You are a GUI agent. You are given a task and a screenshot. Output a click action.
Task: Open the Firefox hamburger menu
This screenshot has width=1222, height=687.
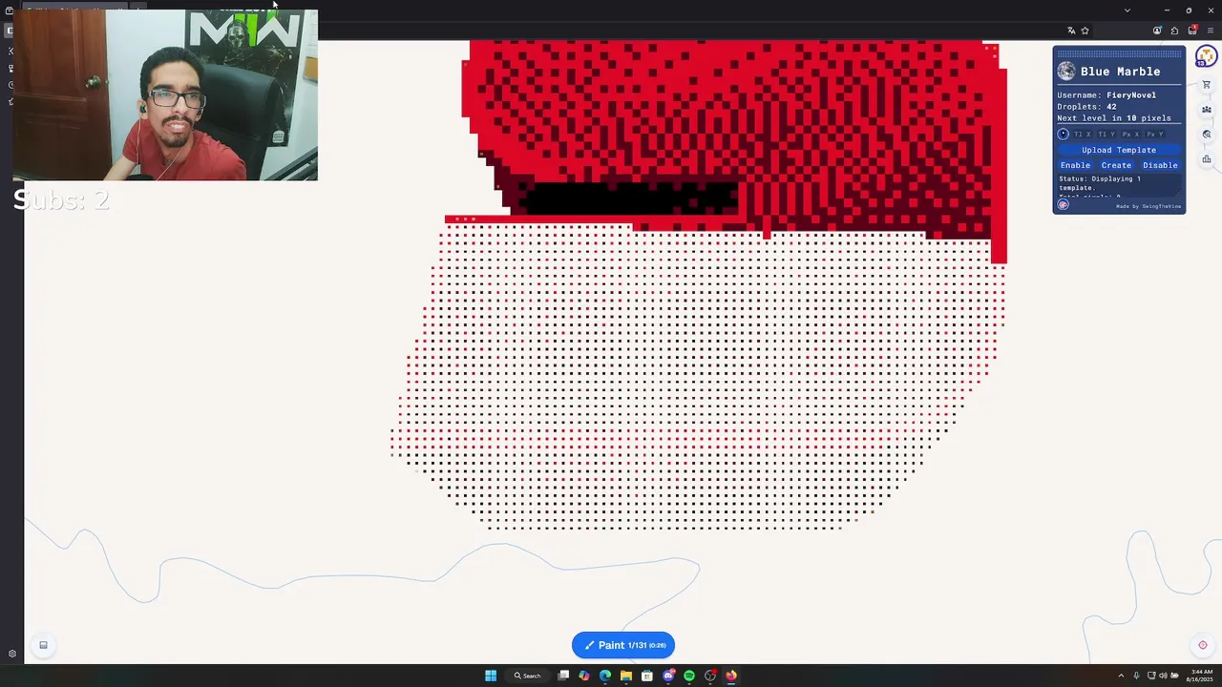(x=1211, y=31)
